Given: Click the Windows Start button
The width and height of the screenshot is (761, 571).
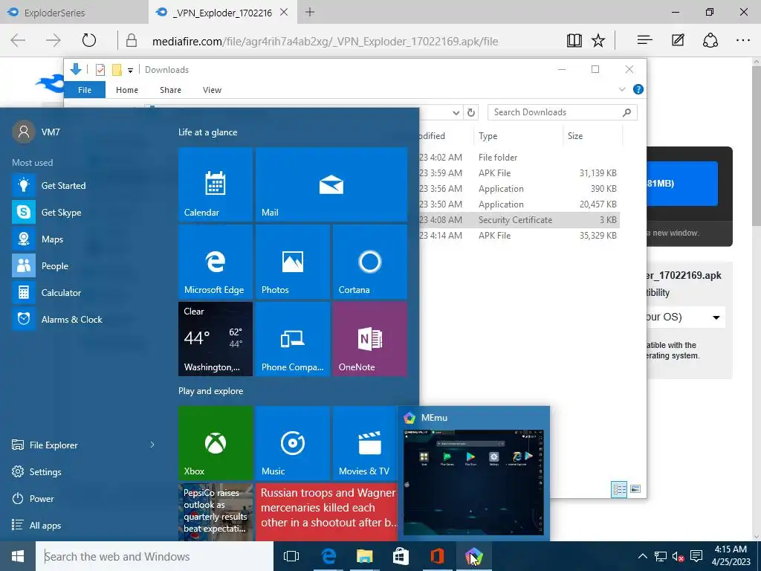Looking at the screenshot, I should tap(18, 556).
